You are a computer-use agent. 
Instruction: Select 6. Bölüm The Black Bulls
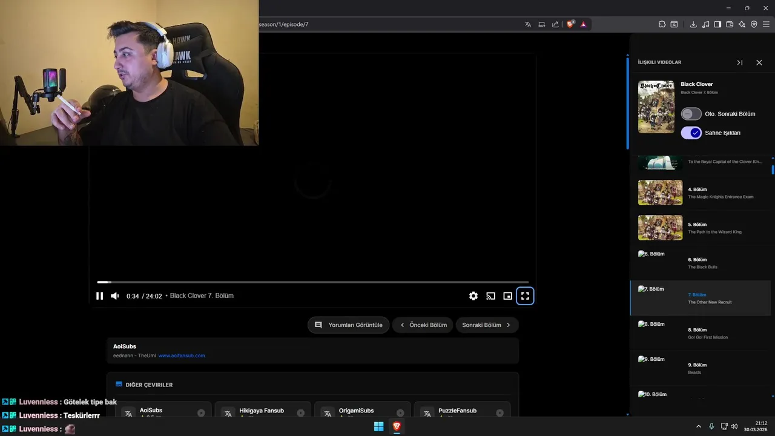(701, 263)
